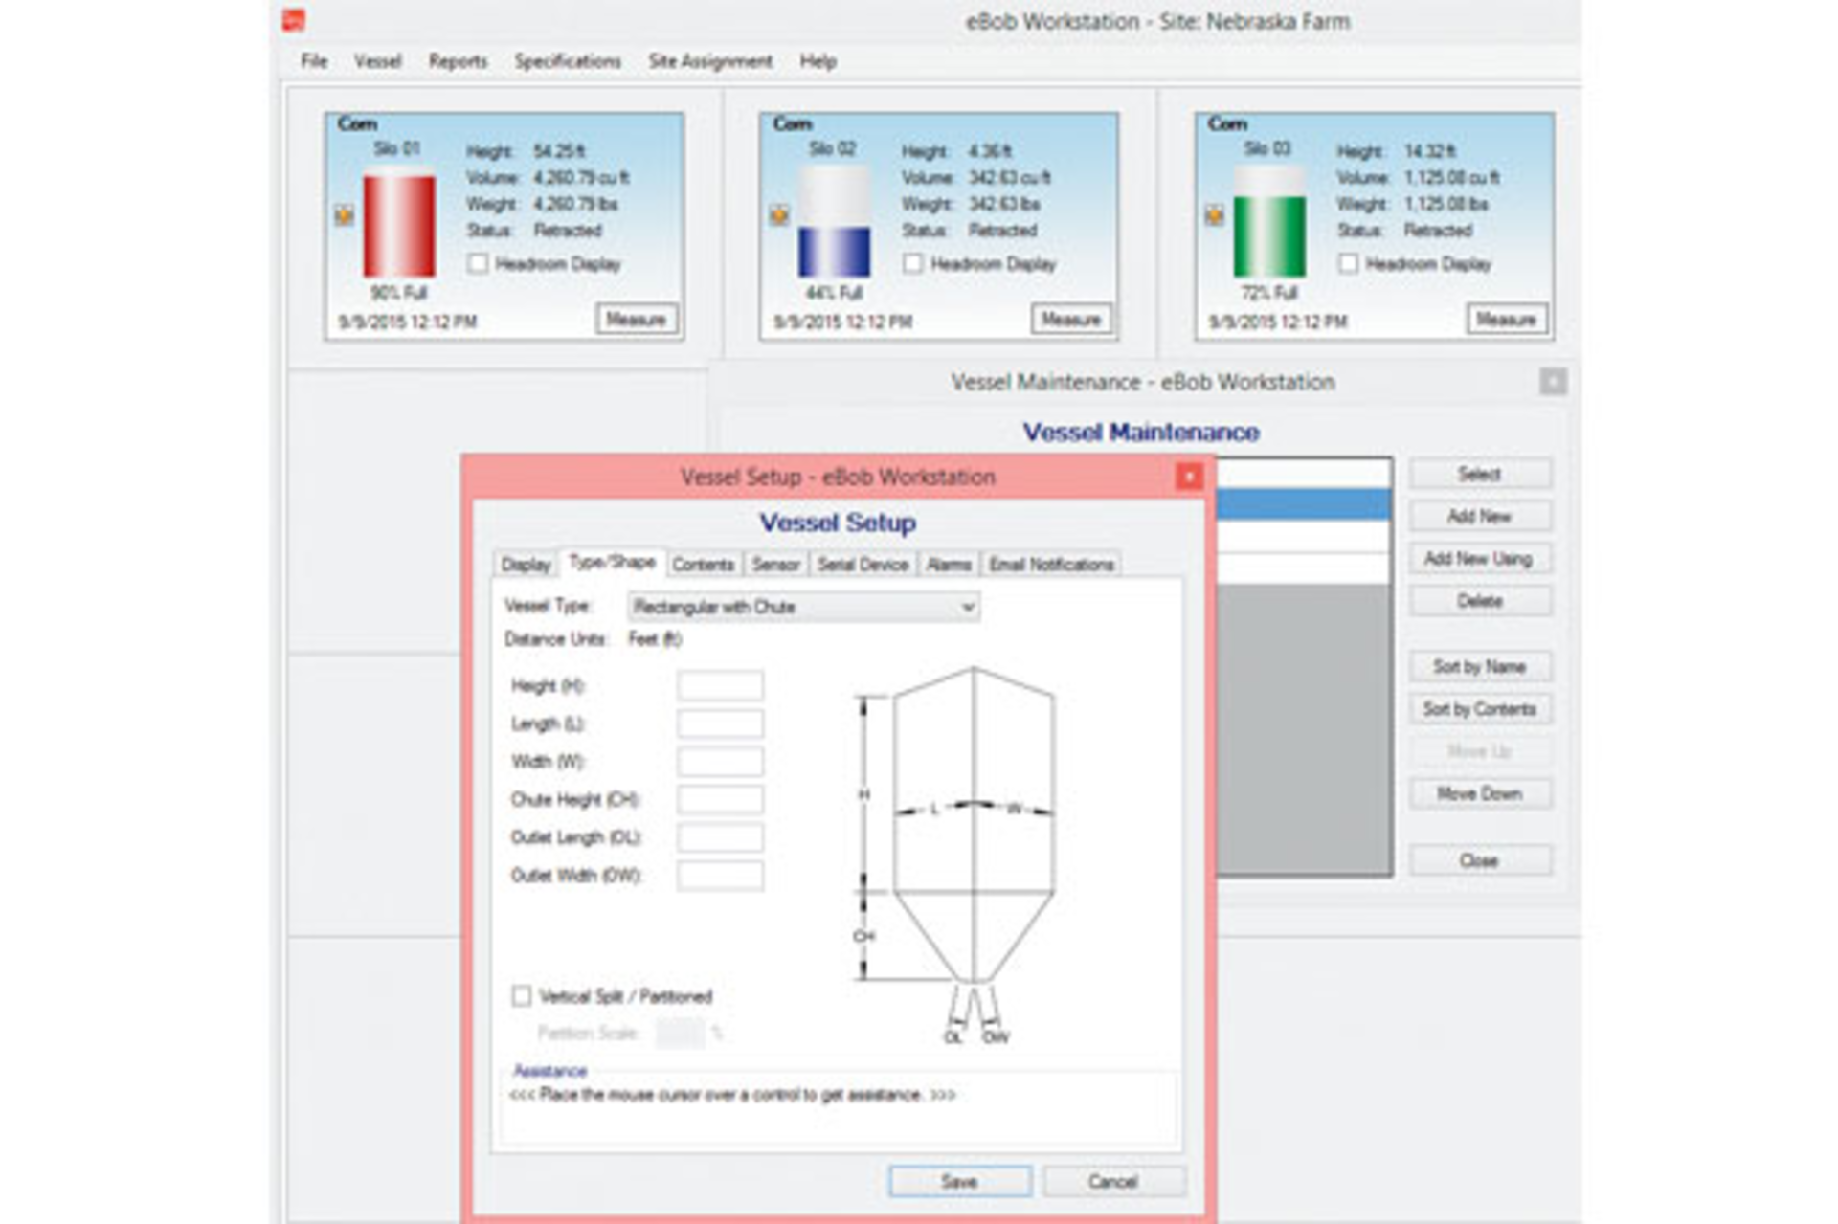This screenshot has height=1224, width=1838.
Task: Enable Headroom Display for Silo 01
Action: click(x=478, y=264)
